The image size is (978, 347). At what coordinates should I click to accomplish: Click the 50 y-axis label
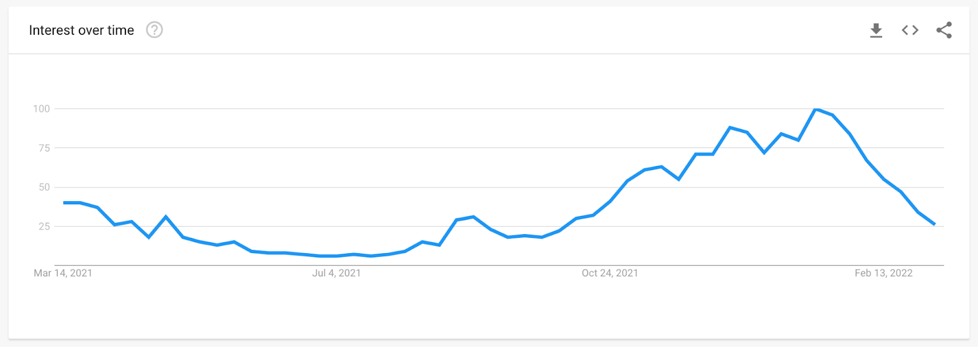tap(44, 187)
